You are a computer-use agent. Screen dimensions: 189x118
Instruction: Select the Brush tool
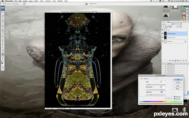[3, 28]
